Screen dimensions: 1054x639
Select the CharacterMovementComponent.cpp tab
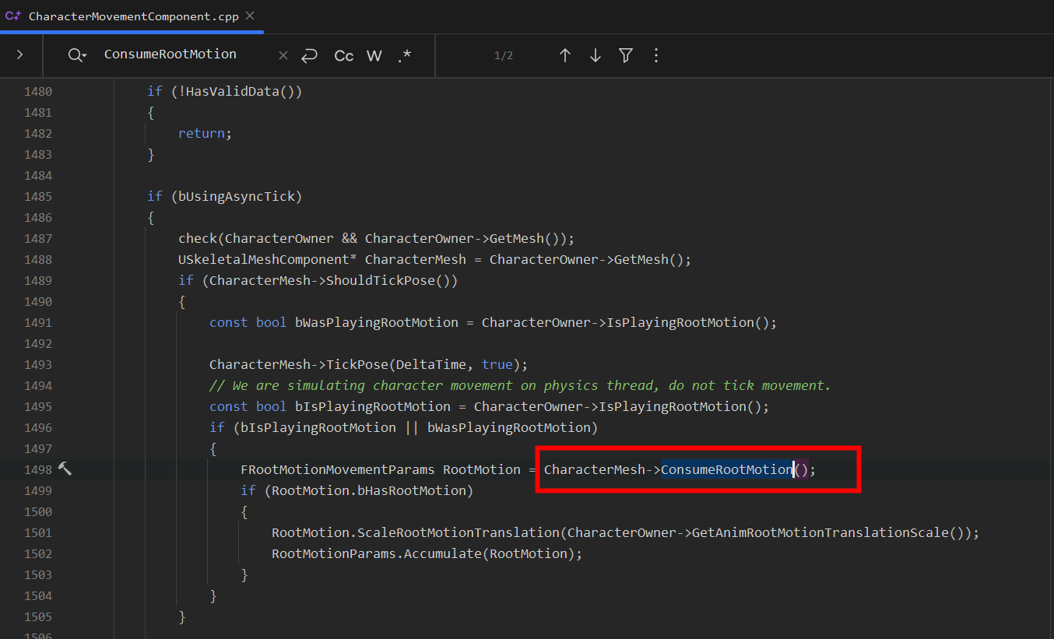tap(132, 16)
